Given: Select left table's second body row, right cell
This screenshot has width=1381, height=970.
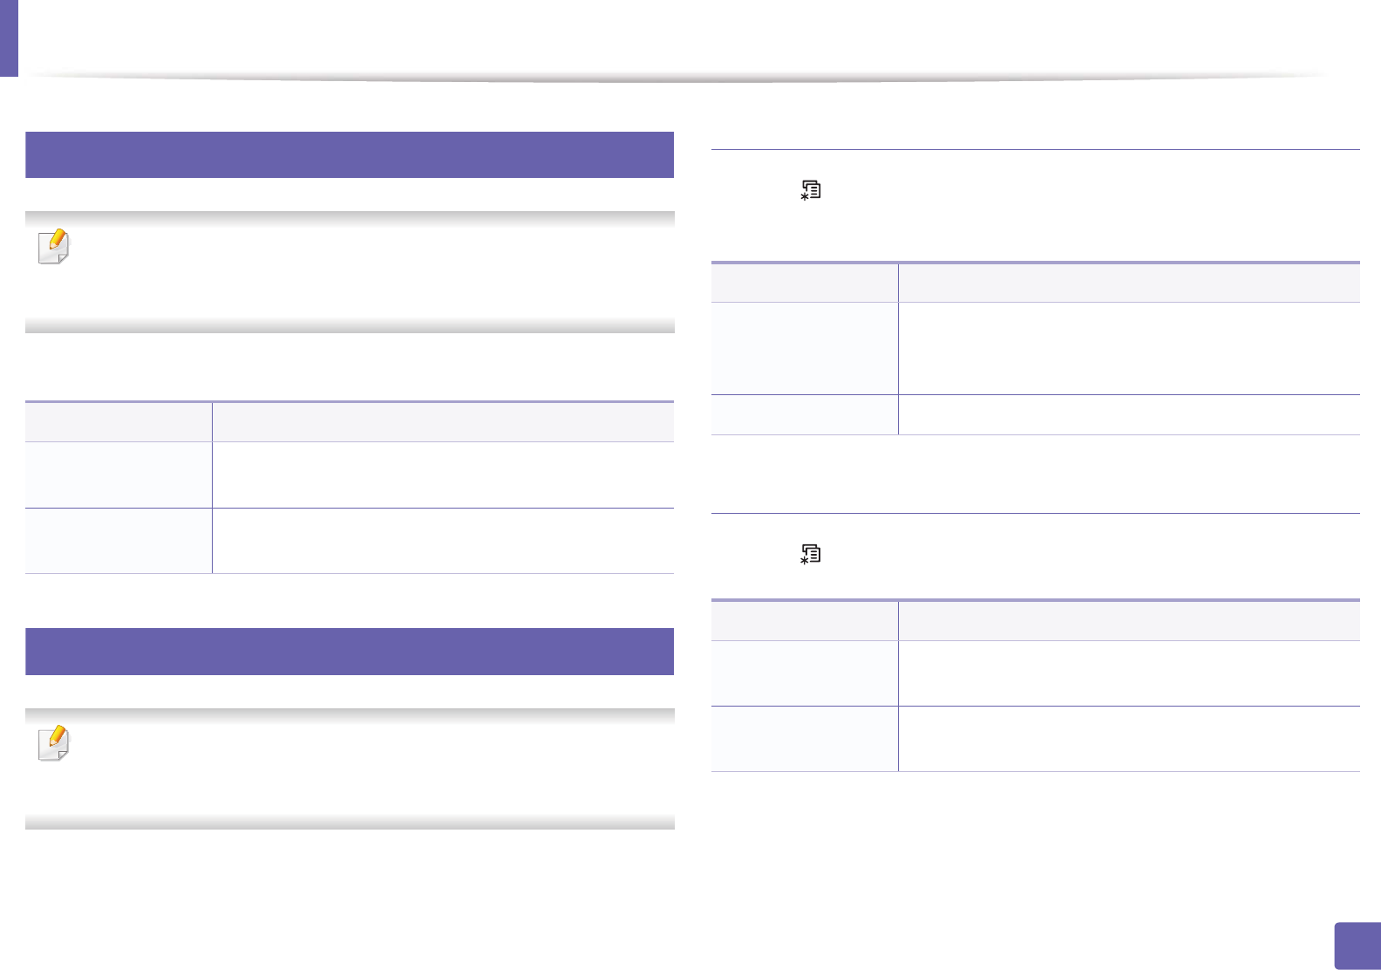Looking at the screenshot, I should [x=443, y=541].
